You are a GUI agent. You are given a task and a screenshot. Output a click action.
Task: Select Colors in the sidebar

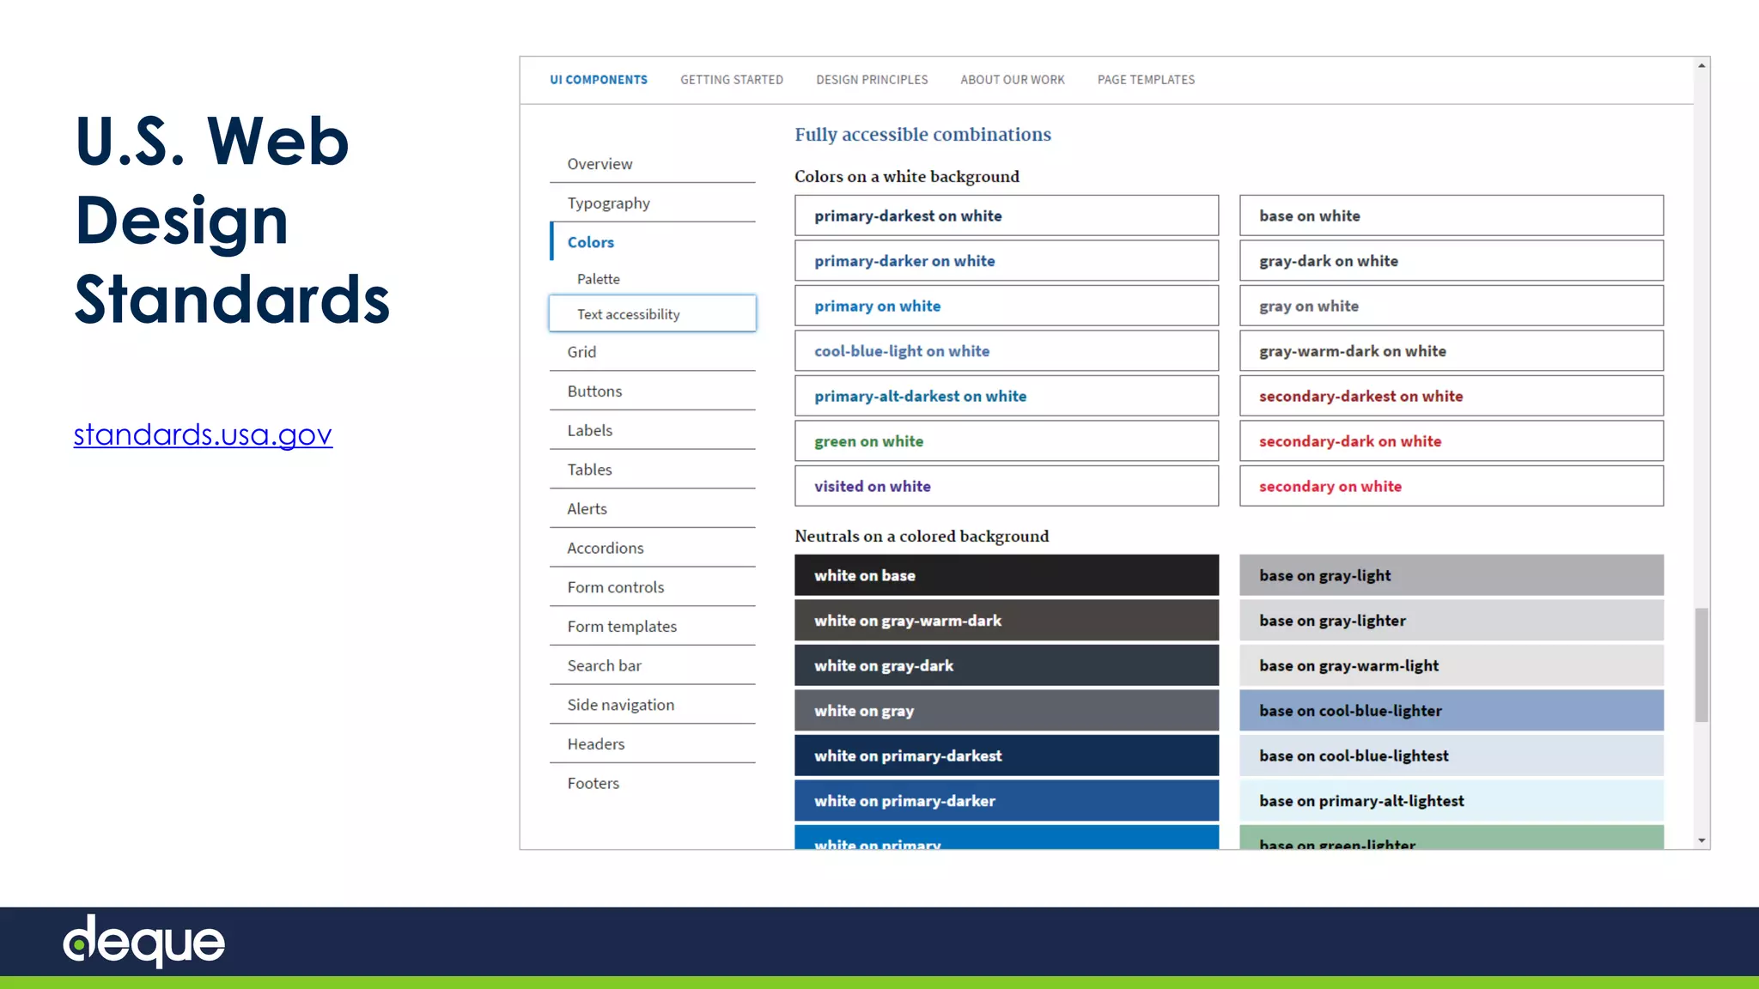click(653, 242)
